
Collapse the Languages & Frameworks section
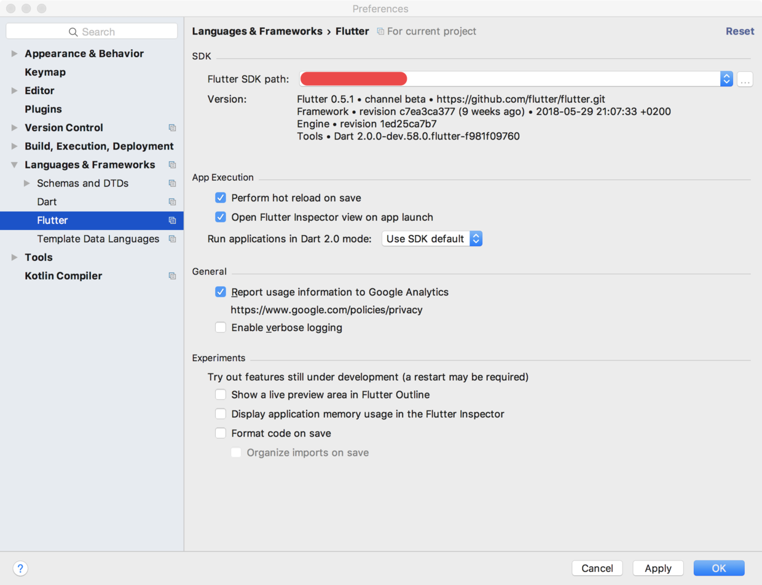click(15, 165)
